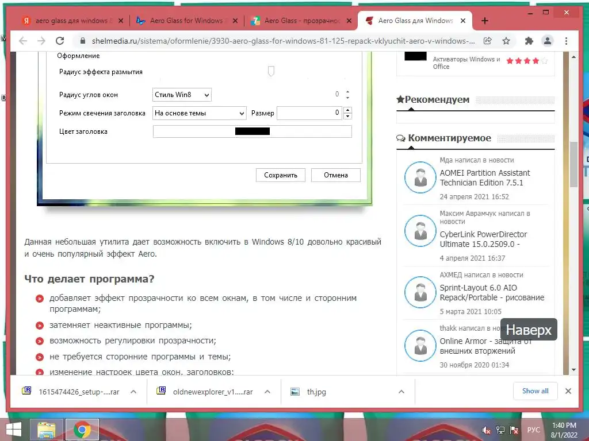Image resolution: width=589 pixels, height=441 pixels.
Task: Switch to 'Aero Glass - прозрачное' tab
Action: [x=300, y=21]
